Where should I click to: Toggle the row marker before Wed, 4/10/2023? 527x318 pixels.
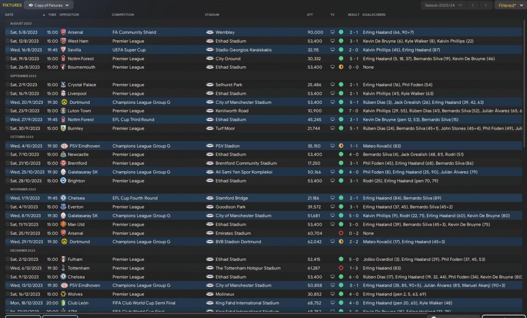point(7,146)
